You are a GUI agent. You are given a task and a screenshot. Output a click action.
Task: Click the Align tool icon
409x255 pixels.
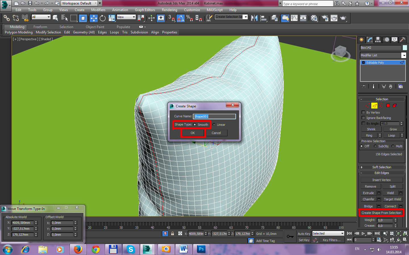click(x=264, y=18)
